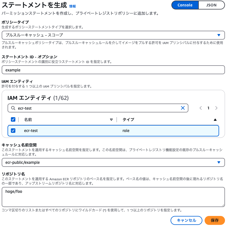Go to previous IAM entity page
This screenshot has height=226, width=230.
click(201, 108)
